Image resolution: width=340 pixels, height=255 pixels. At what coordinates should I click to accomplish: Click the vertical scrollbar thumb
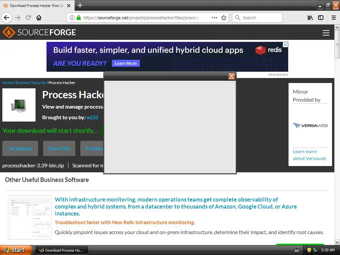[x=337, y=44]
